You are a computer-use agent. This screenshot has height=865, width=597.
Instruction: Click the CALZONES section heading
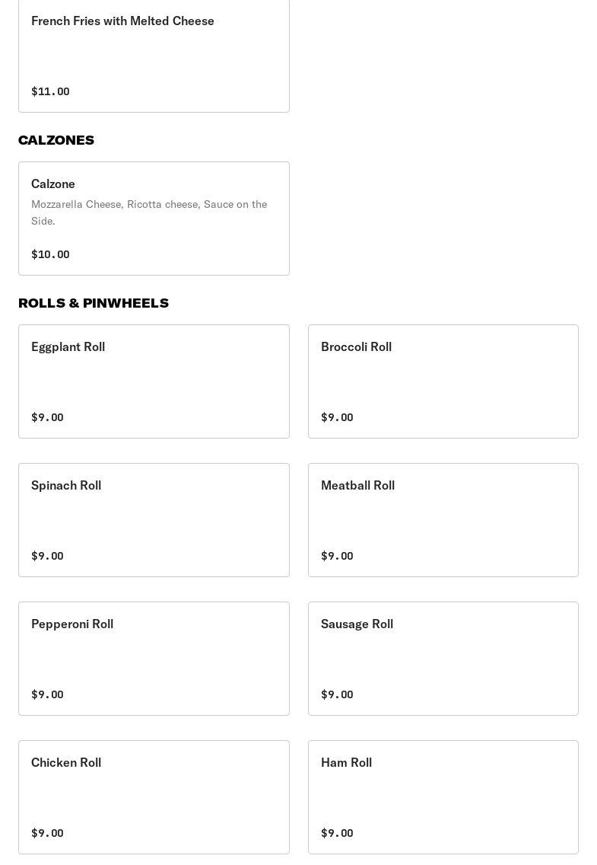pos(56,140)
